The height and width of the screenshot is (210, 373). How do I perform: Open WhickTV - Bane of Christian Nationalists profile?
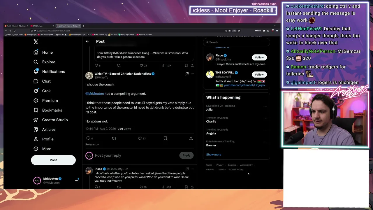click(x=123, y=74)
